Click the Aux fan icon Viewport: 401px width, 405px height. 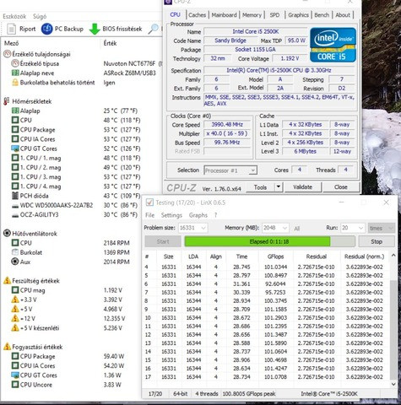[x=15, y=262]
